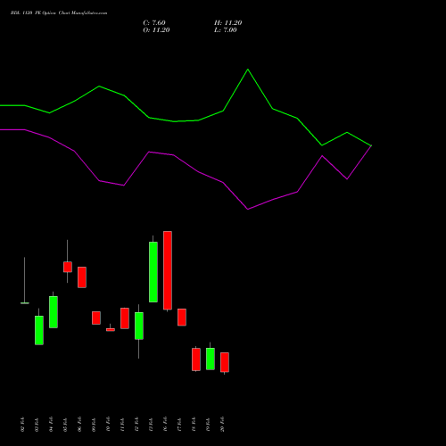Screen dimensions: 446x446
Task: Select the 02 Feb date label
Action: 22,425
